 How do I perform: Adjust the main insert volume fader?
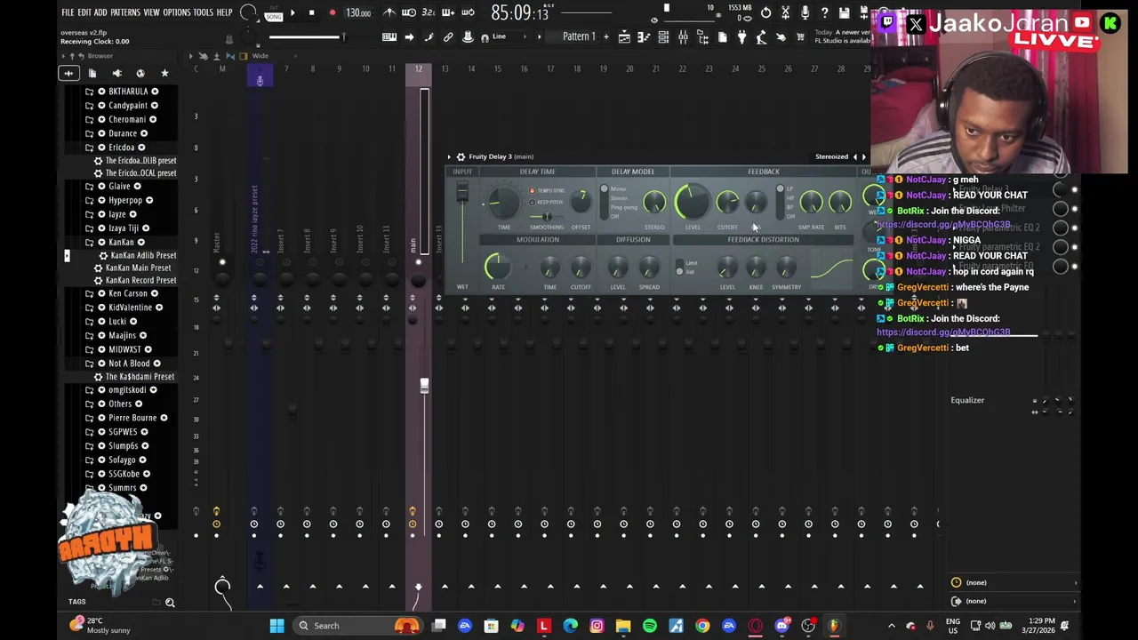click(x=424, y=386)
